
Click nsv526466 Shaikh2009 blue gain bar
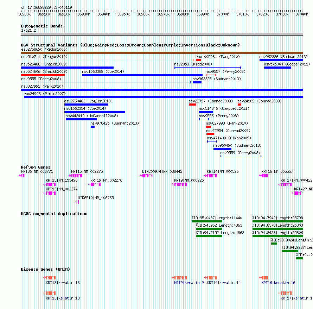click(x=67, y=68)
